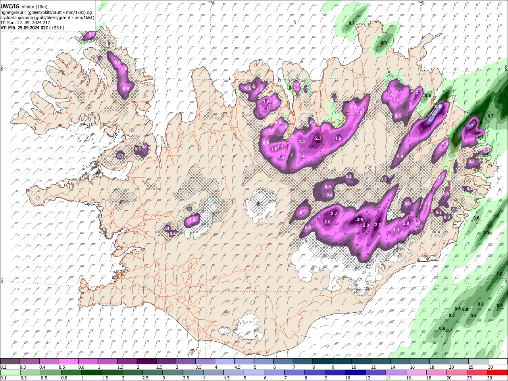Select bright pink swatch between 0.5 and 0.8 in top legend row

(68, 362)
